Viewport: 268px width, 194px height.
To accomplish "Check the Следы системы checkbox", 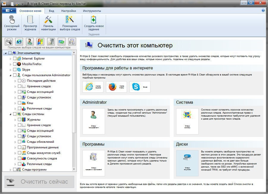I will pos(15,114).
